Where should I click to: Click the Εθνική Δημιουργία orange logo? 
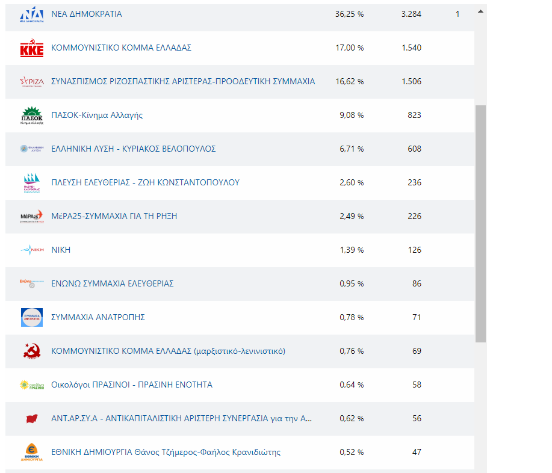[x=32, y=453]
